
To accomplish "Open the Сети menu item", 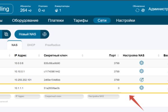I will tap(102, 20).
